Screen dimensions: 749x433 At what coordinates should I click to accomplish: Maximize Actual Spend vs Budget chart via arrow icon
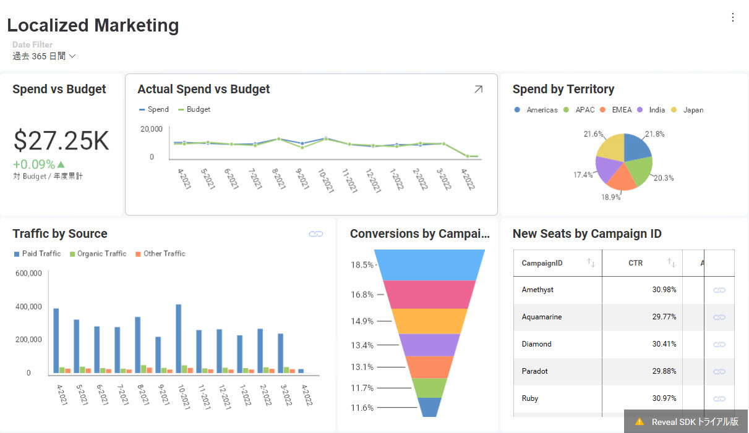(478, 90)
